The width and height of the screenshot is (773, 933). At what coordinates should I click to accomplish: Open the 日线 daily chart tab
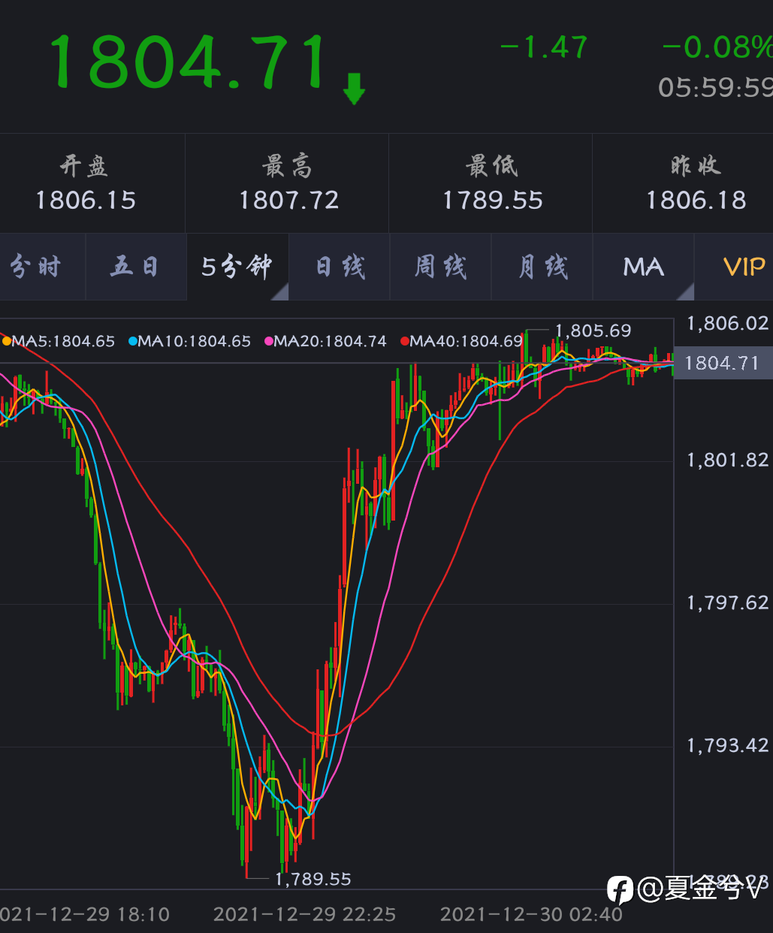pyautogui.click(x=340, y=267)
